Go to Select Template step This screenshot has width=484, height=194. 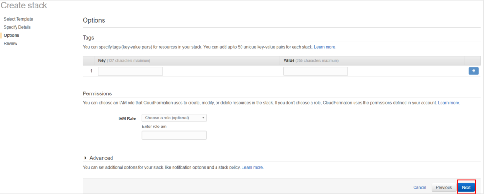pyautogui.click(x=18, y=19)
